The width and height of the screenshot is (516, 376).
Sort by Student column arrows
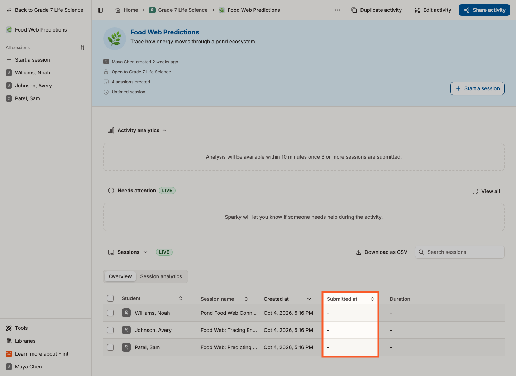pyautogui.click(x=181, y=298)
